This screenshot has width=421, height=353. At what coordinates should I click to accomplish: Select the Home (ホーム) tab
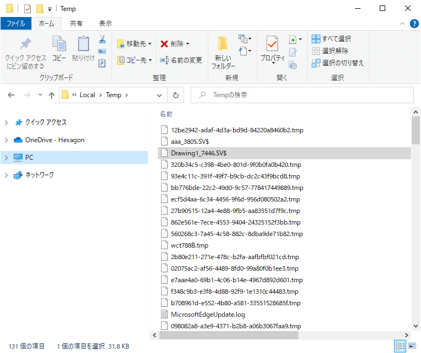tap(47, 24)
